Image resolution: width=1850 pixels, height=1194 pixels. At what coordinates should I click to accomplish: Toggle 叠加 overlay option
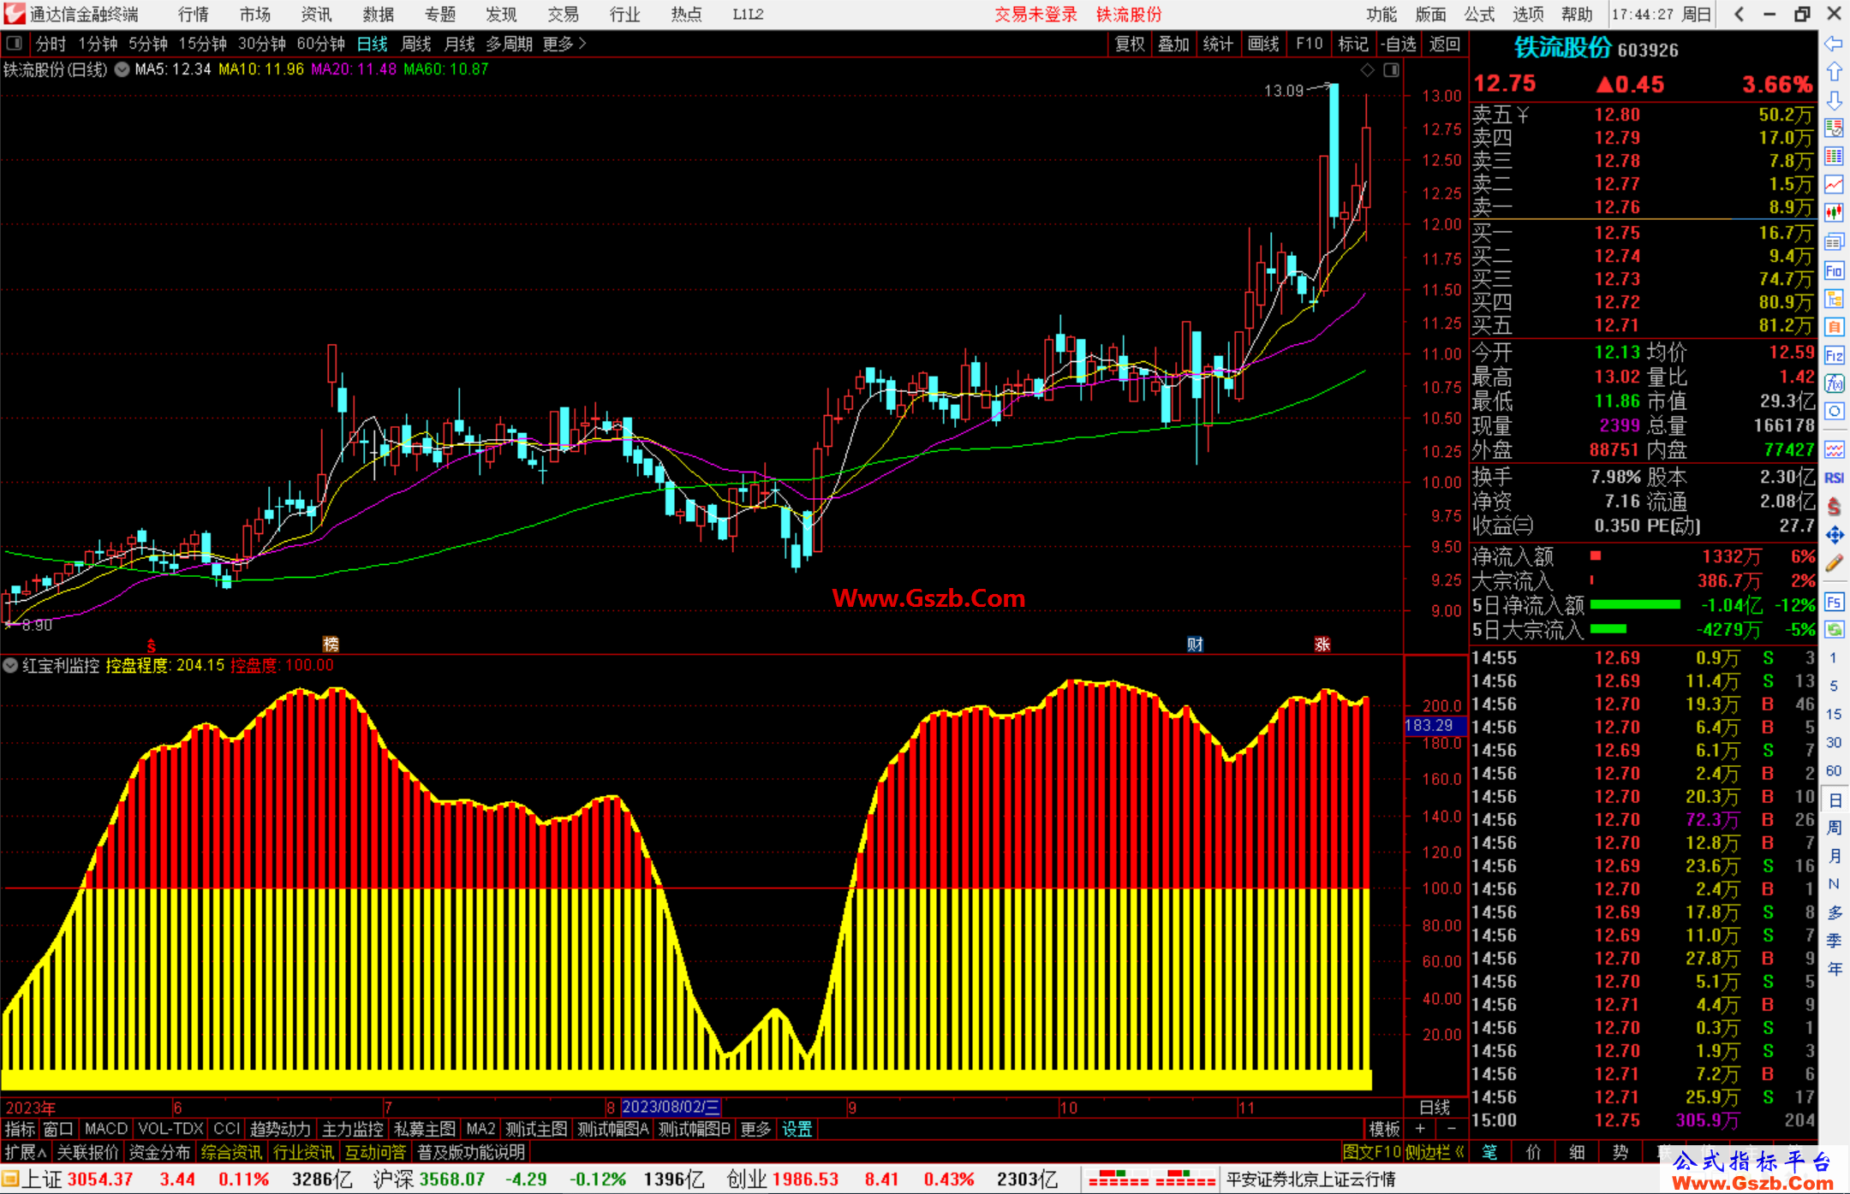coord(1174,44)
